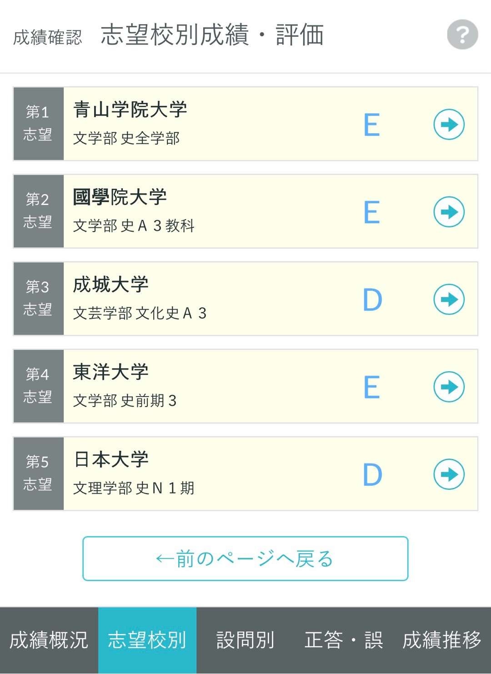Screen dimensions: 491x674
Task: Click the 成績確認 breadcrumb text
Action: 47,37
